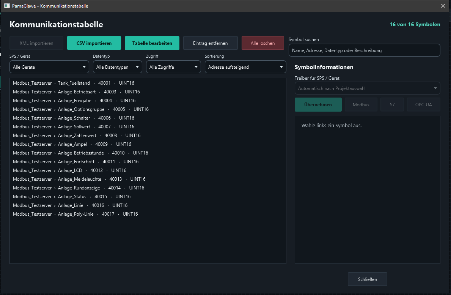The width and height of the screenshot is (451, 295).
Task: Select the Anlage_Betriebsstunde 40010 row
Action: pos(148,153)
